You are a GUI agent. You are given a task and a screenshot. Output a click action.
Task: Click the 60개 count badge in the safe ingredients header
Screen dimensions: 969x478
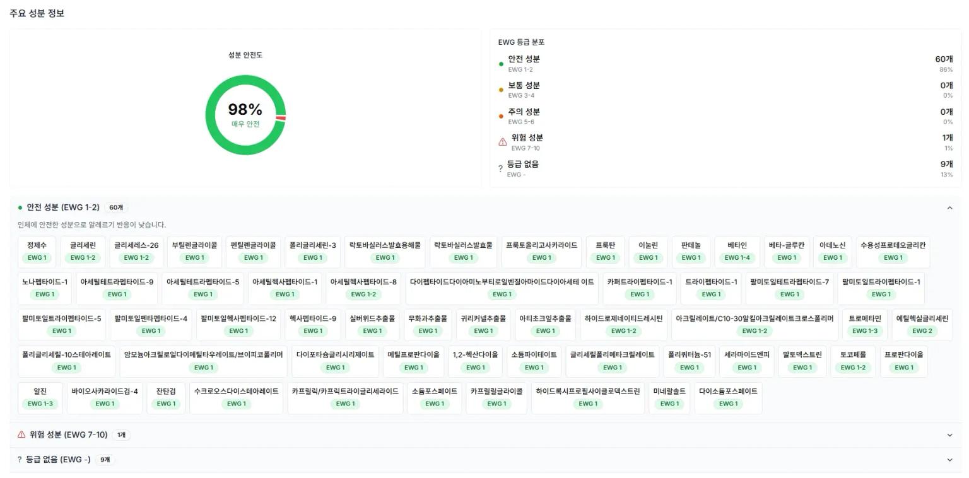(116, 207)
